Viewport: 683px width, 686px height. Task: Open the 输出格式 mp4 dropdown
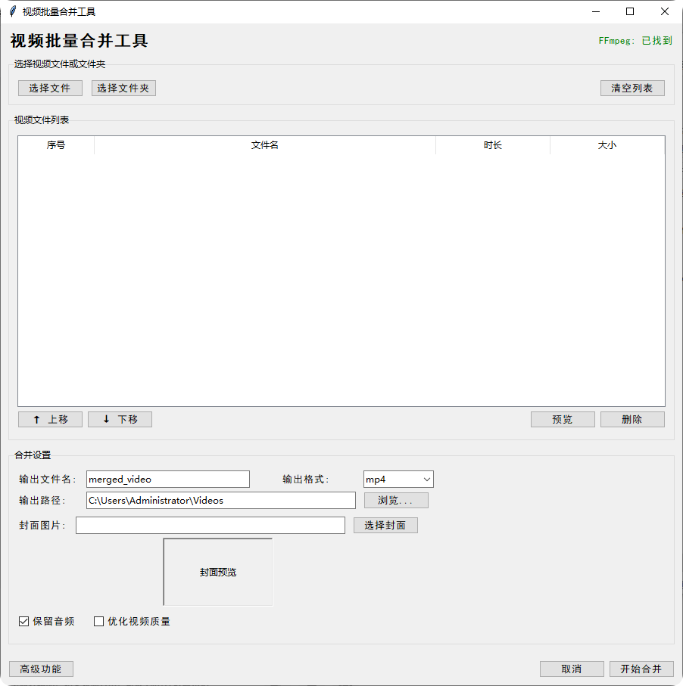pos(398,479)
